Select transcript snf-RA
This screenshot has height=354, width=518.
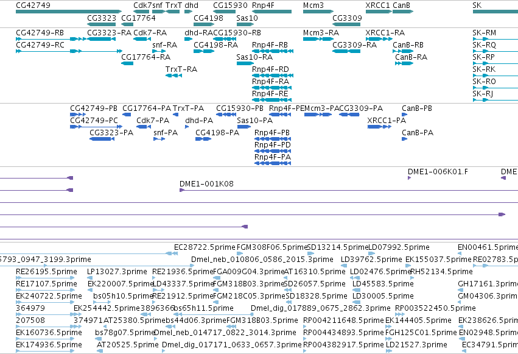click(x=159, y=51)
